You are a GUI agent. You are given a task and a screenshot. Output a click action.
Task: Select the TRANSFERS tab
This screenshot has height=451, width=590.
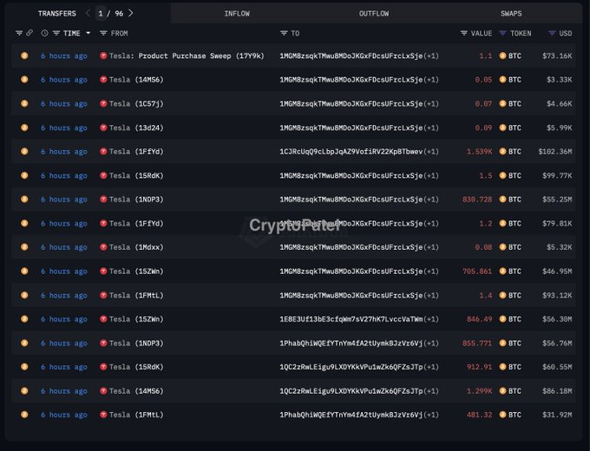56,14
